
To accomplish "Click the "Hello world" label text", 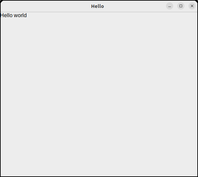I will (x=14, y=15).
